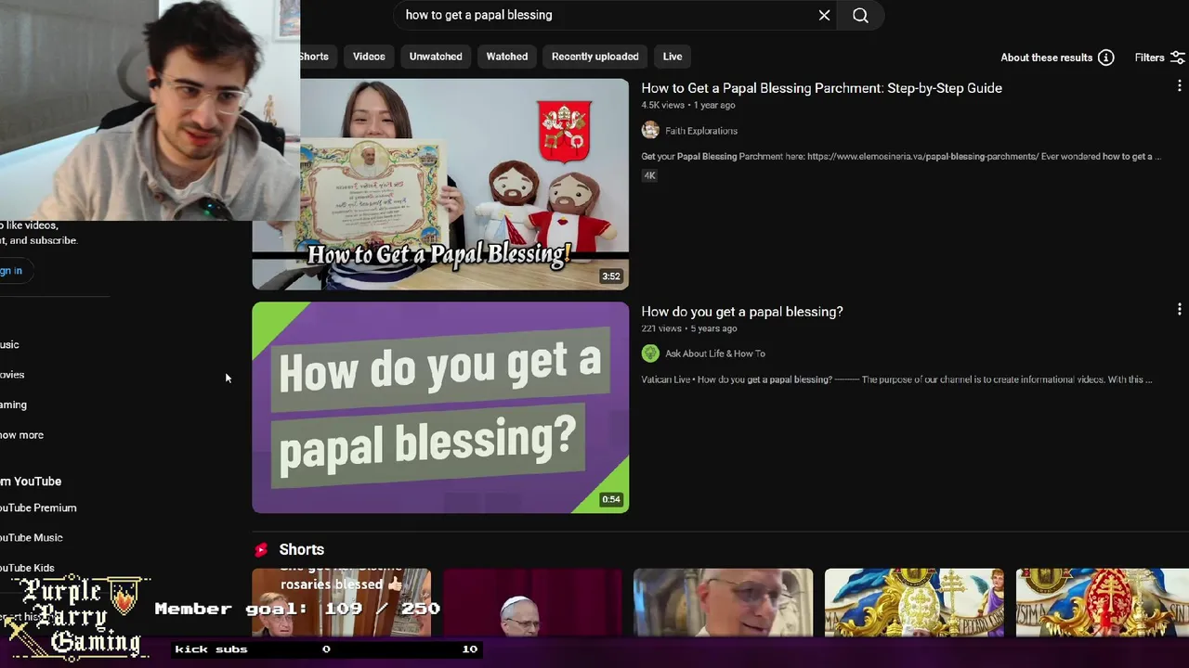Open YouTube Music sidebar link

coord(33,537)
